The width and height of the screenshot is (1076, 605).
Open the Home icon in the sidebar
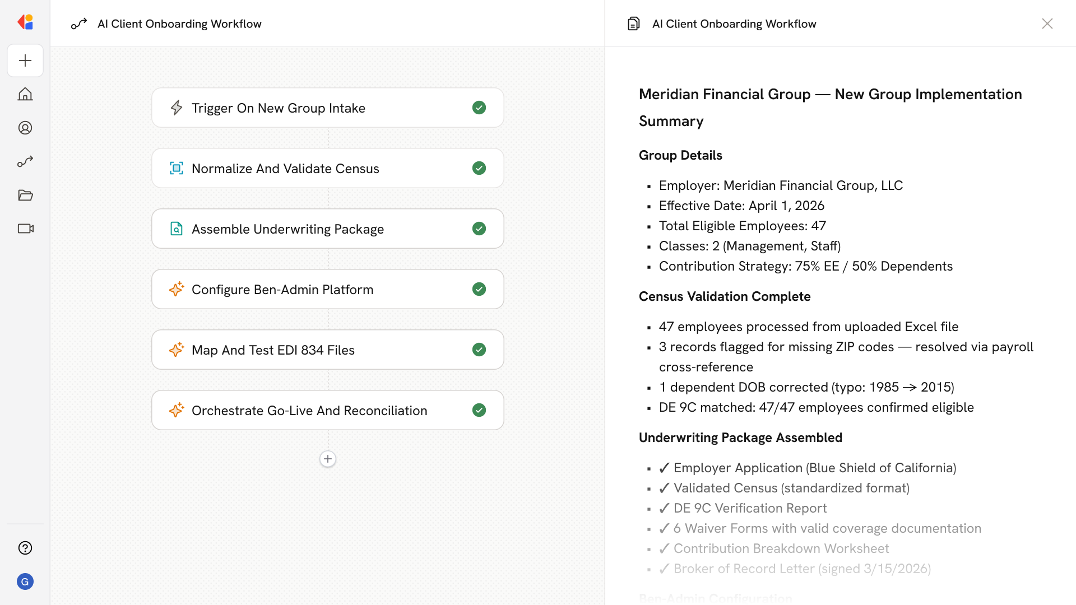tap(25, 94)
